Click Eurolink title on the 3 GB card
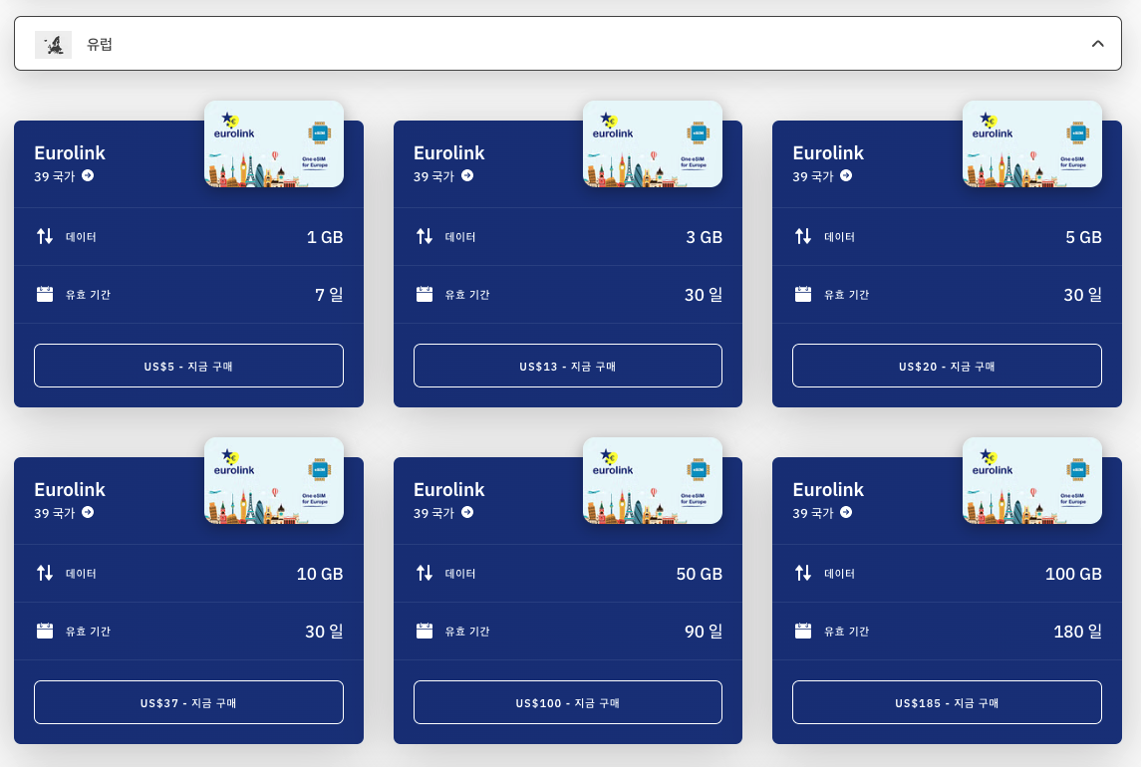Screen dimensions: 1141x767 coord(449,152)
